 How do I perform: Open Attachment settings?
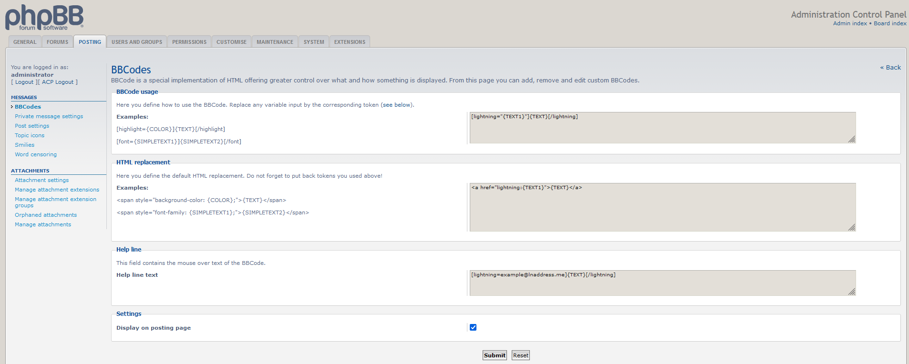click(41, 180)
